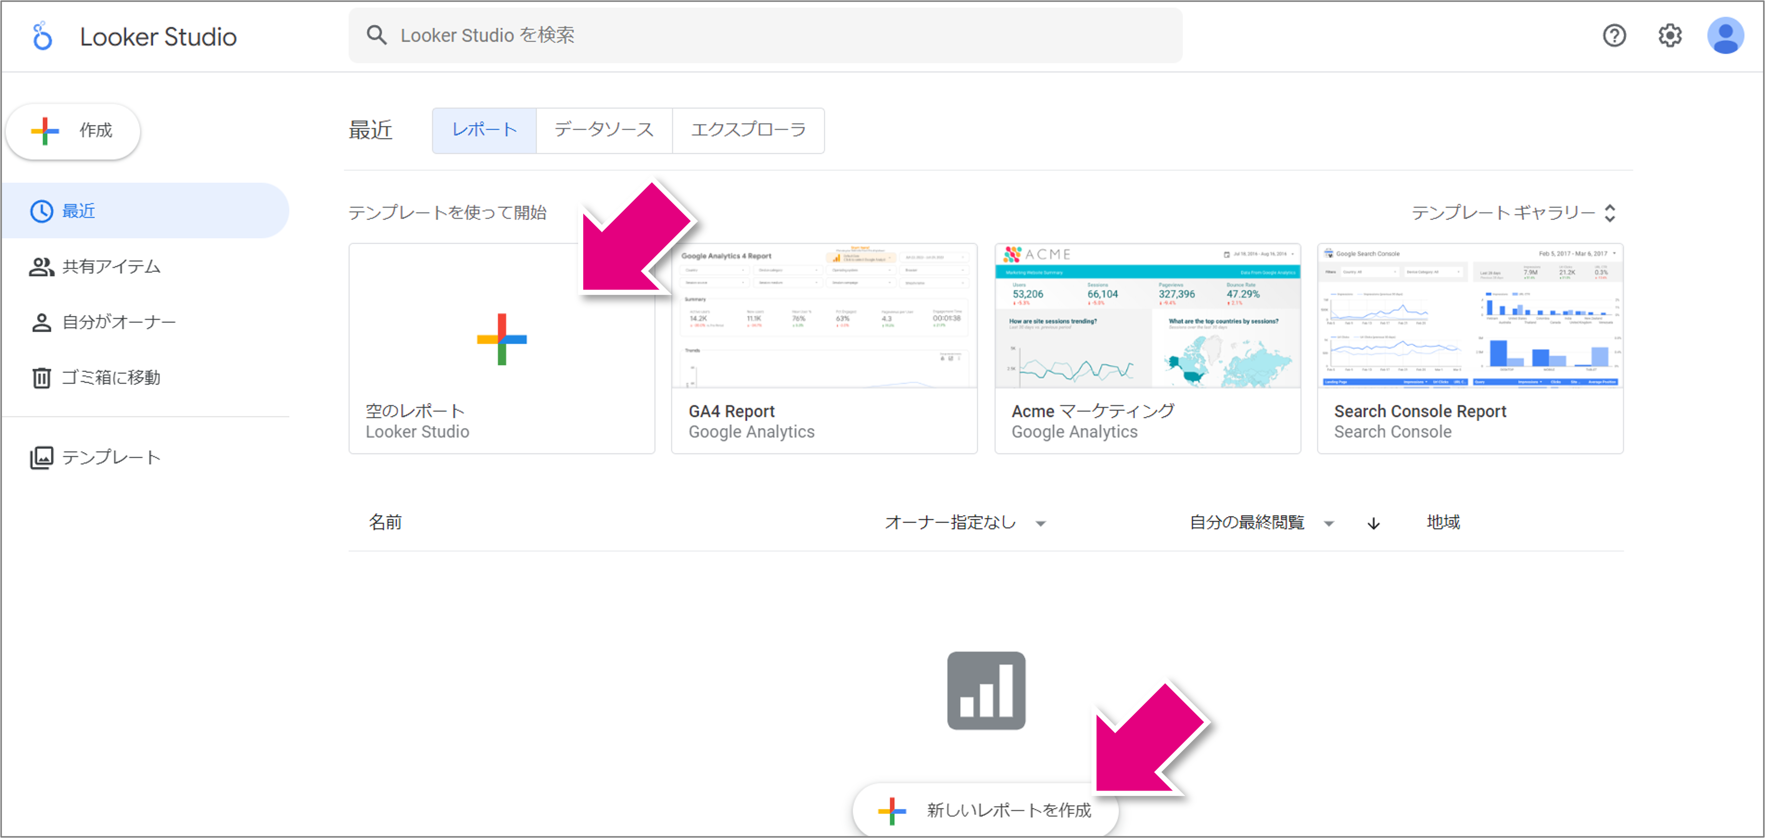
Task: Click the 作成 button
Action: 73,131
